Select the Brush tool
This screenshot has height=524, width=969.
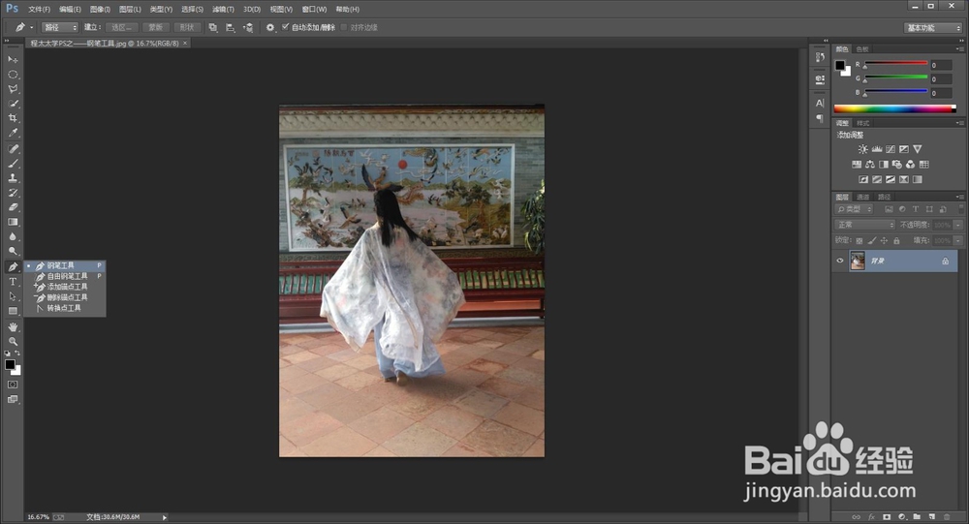pos(13,164)
